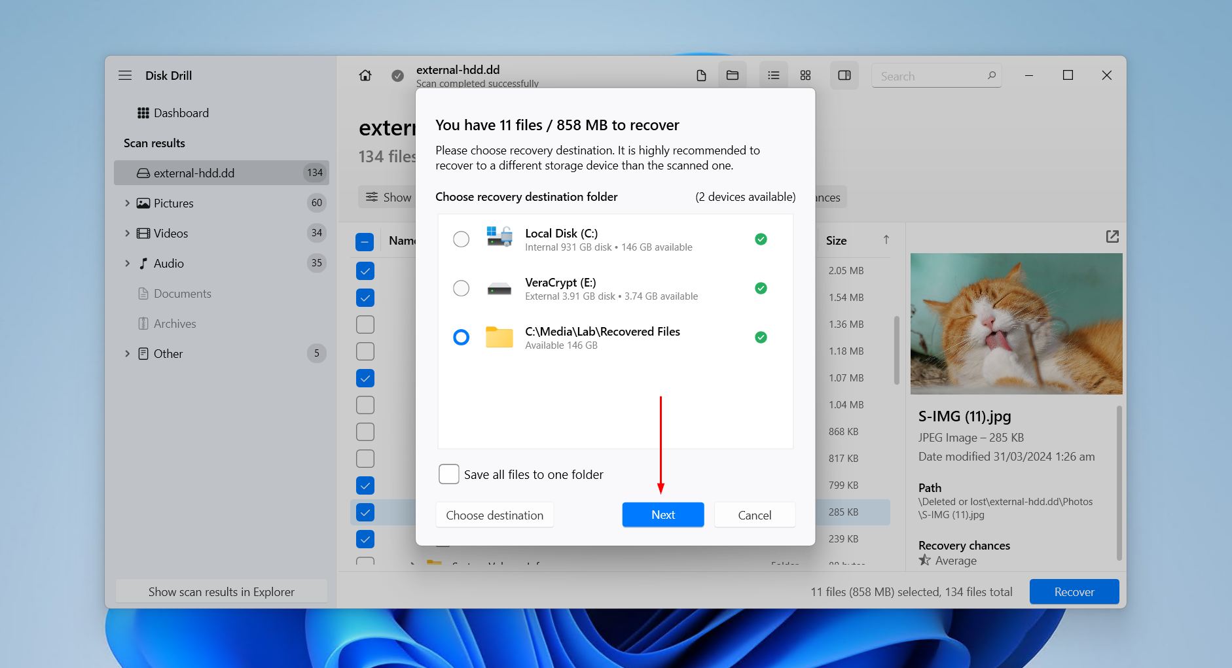Click the file list vertical scrollbar
The width and height of the screenshot is (1232, 668).
click(896, 351)
